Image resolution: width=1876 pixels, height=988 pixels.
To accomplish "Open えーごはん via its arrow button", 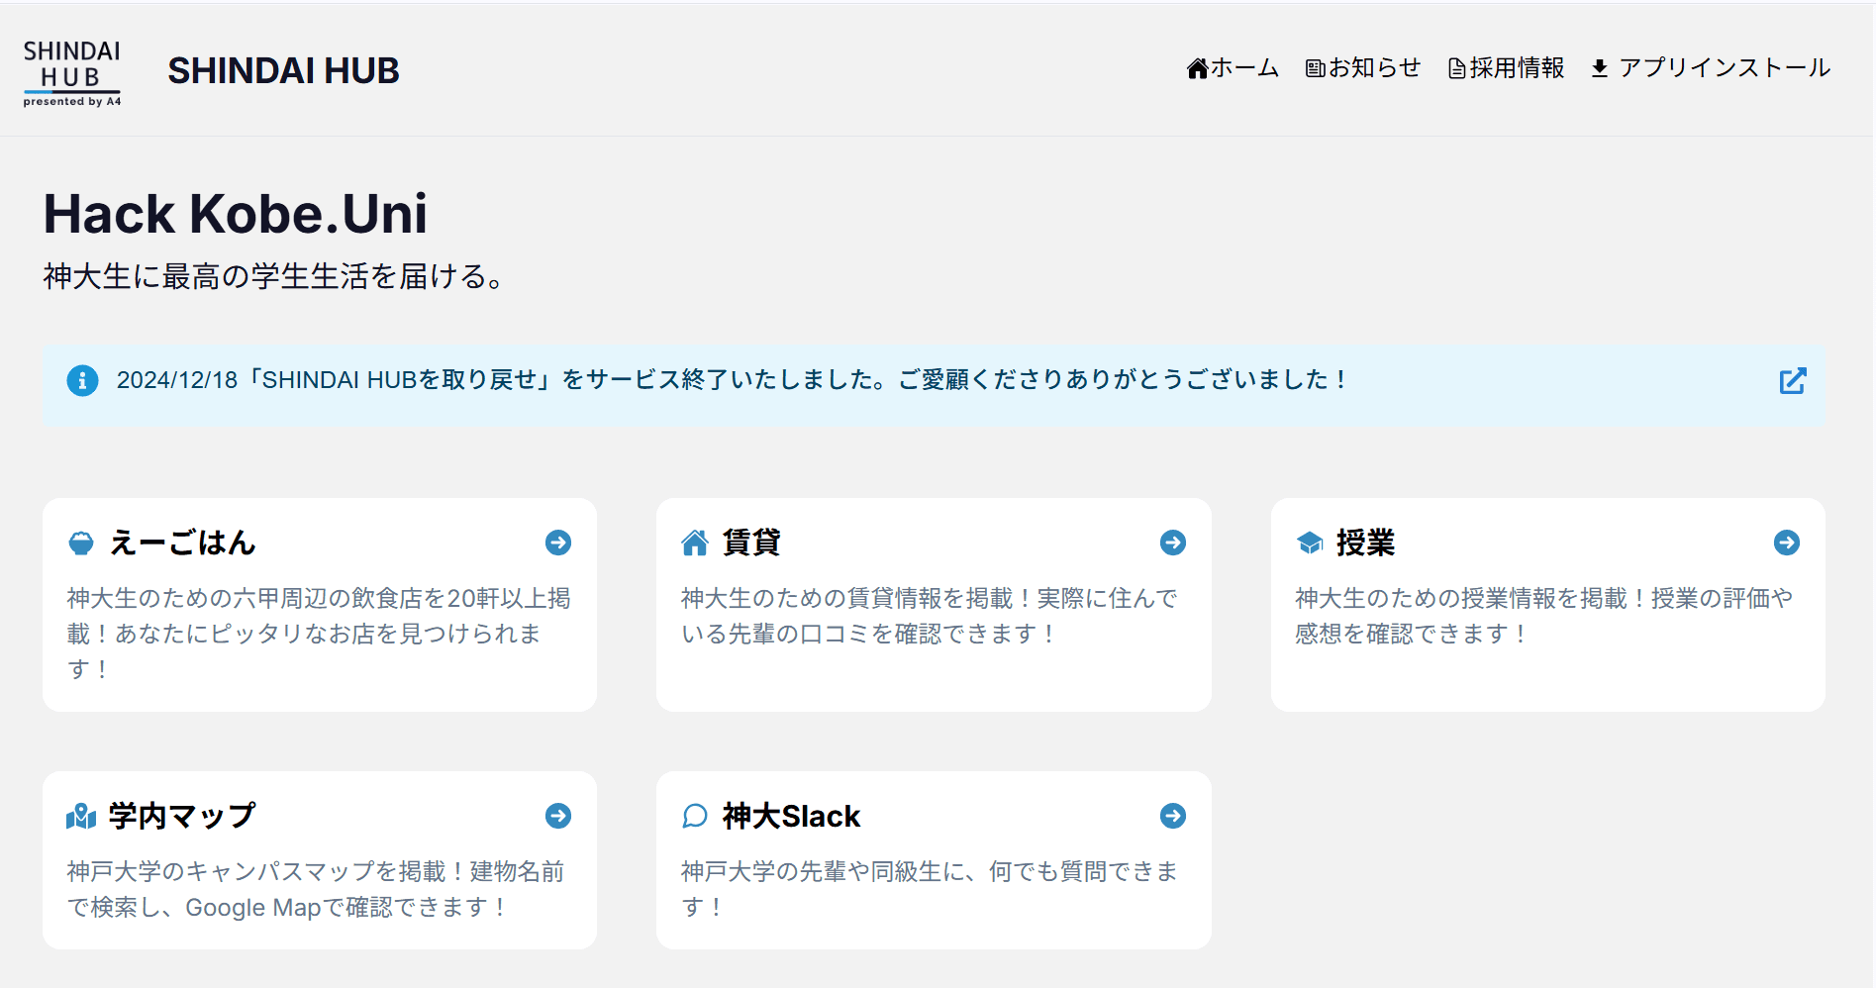I will [558, 543].
